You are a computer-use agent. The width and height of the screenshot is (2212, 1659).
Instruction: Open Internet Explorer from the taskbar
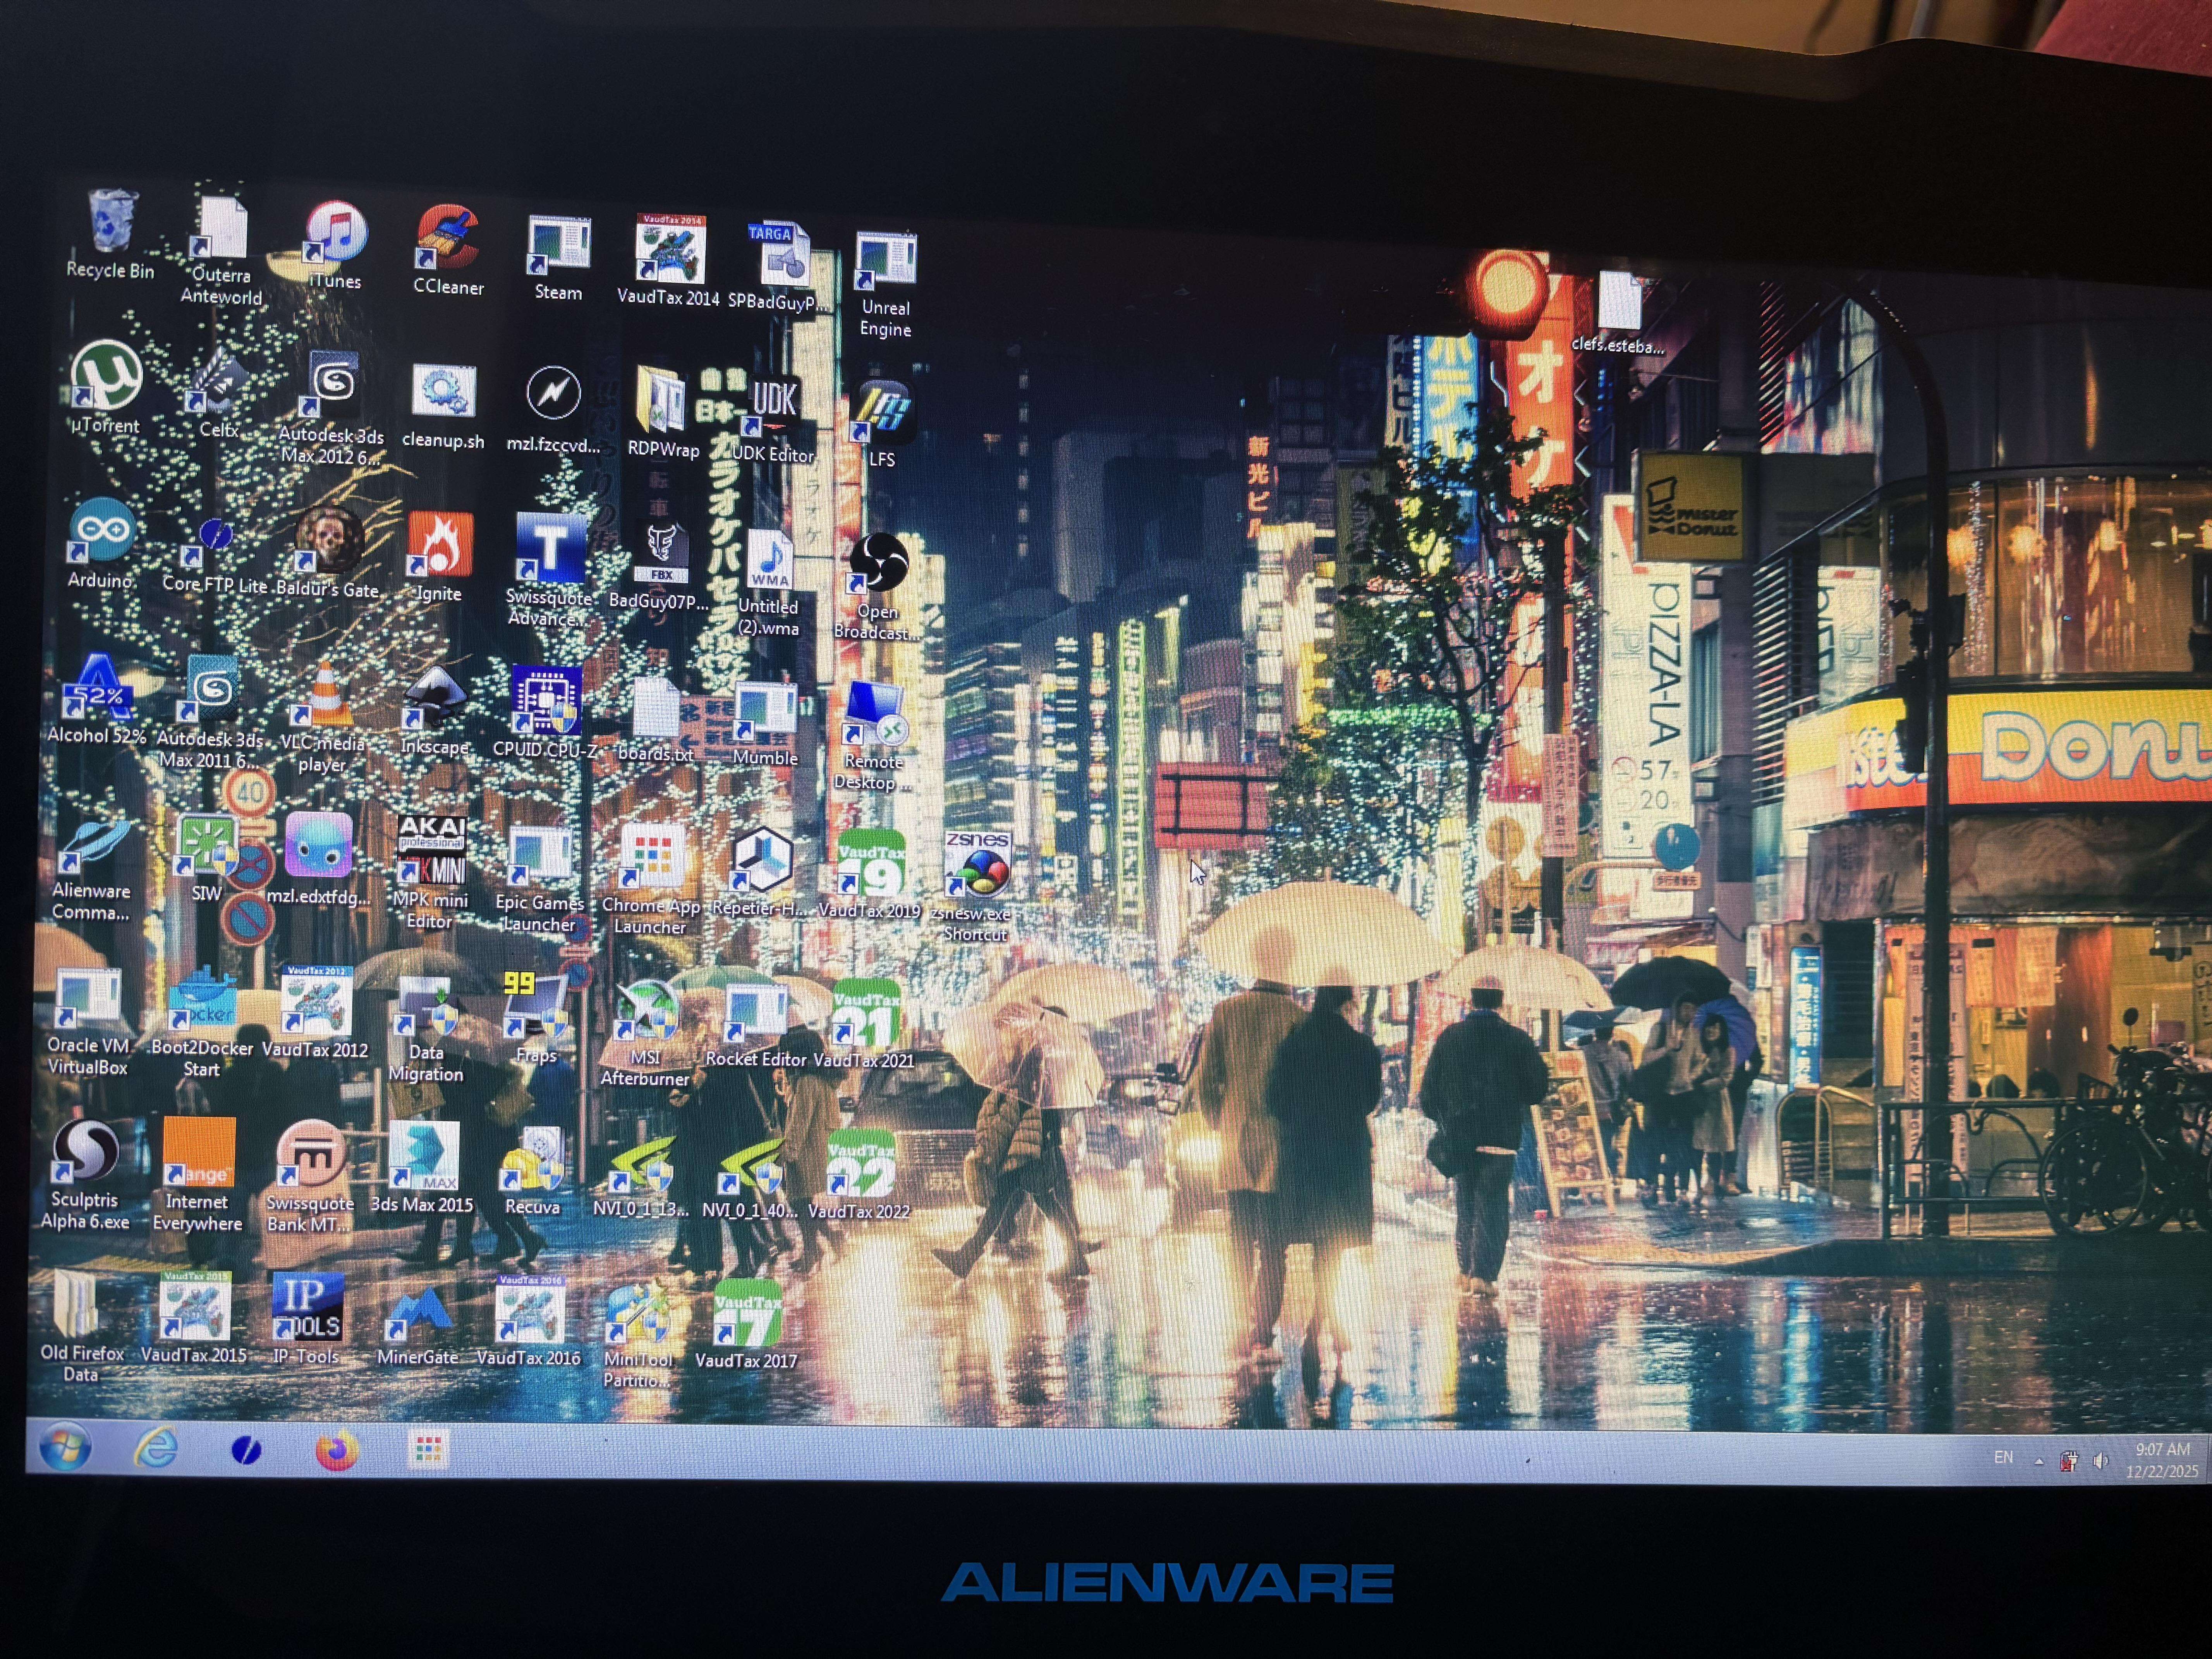tap(157, 1447)
